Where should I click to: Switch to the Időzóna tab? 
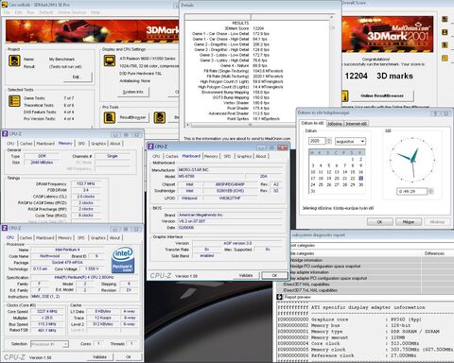[335, 124]
